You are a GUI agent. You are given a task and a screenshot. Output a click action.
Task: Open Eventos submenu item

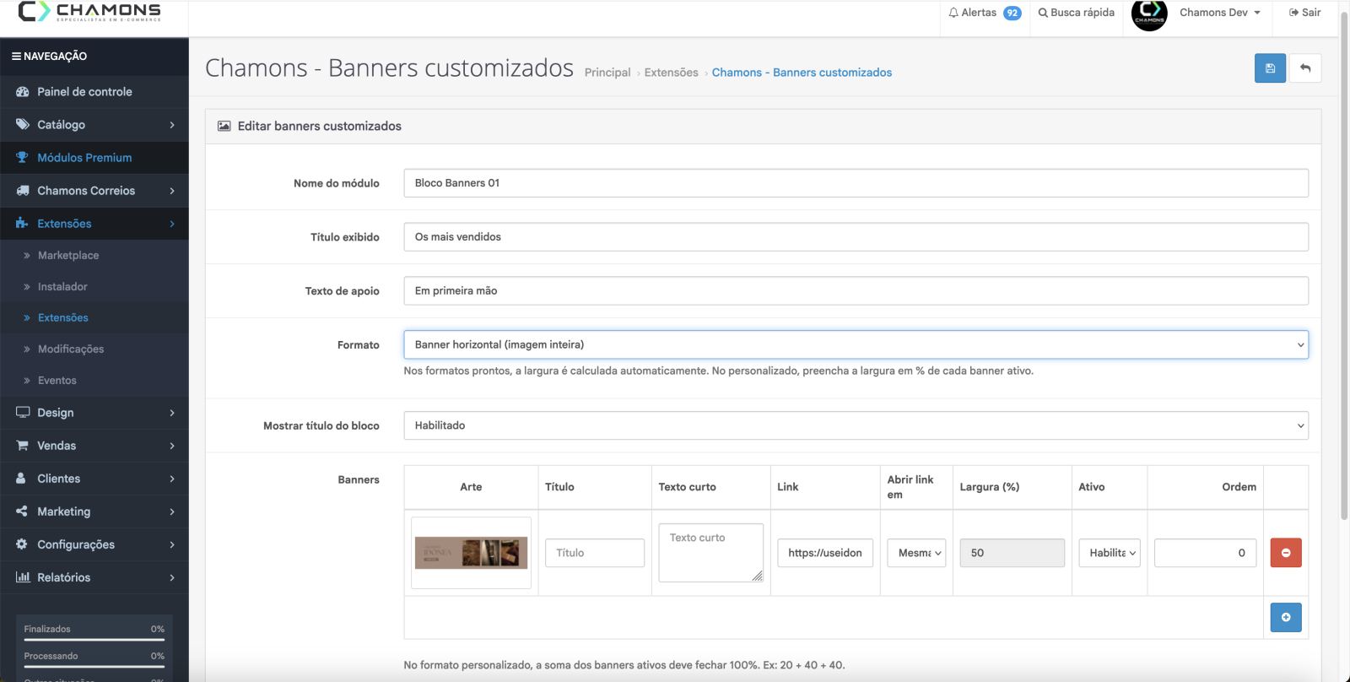(94, 381)
